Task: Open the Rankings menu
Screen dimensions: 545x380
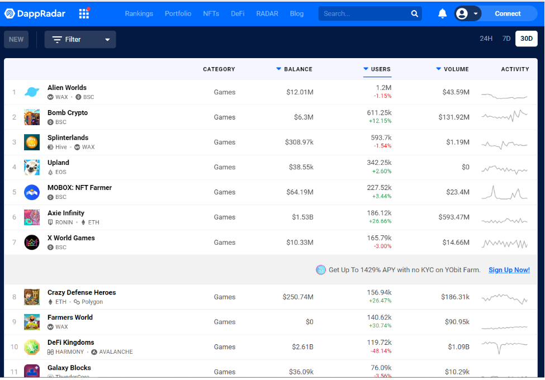Action: (x=139, y=13)
